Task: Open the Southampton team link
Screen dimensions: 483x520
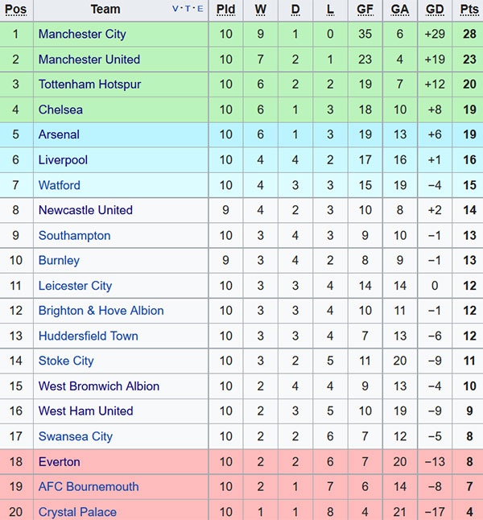Action: (x=74, y=236)
